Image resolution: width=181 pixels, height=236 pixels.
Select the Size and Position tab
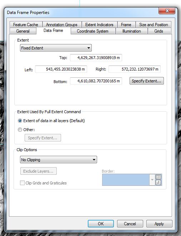[x=154, y=25]
